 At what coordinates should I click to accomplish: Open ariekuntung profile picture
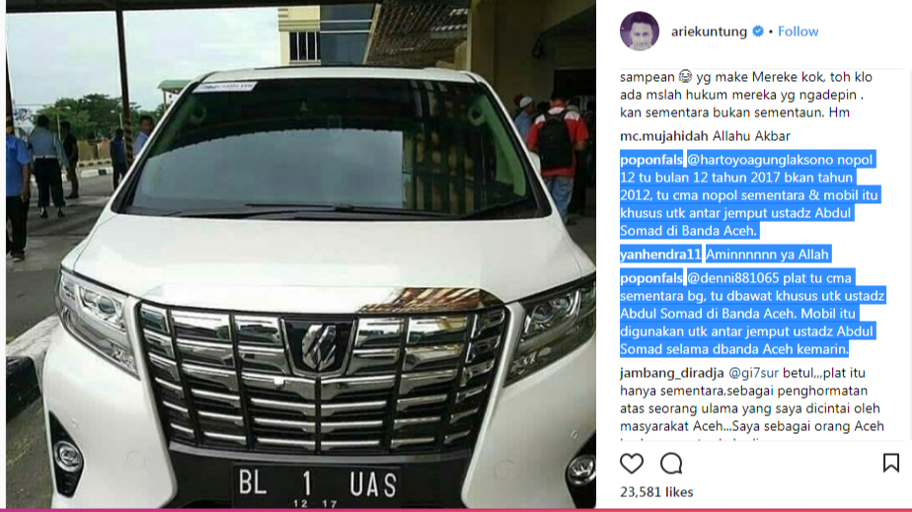(x=640, y=32)
